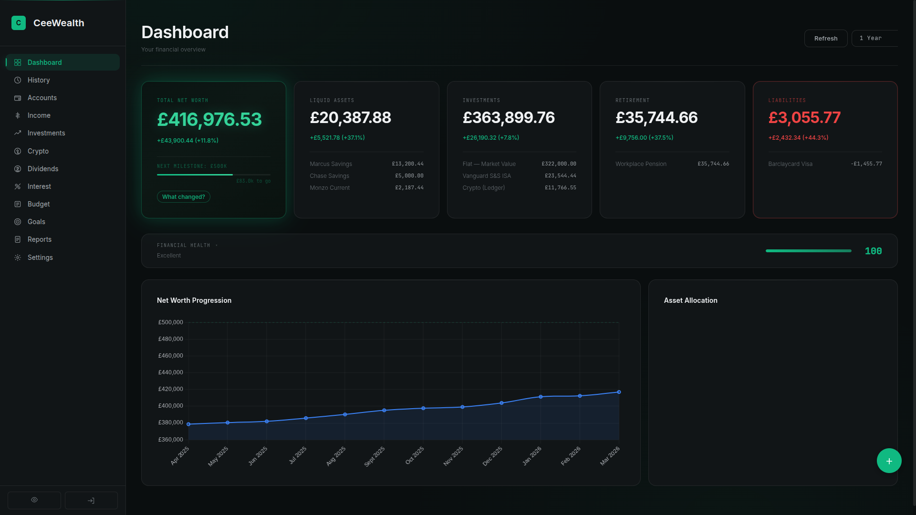The image size is (916, 515).
Task: Click the green plus floating action button
Action: pyautogui.click(x=889, y=461)
